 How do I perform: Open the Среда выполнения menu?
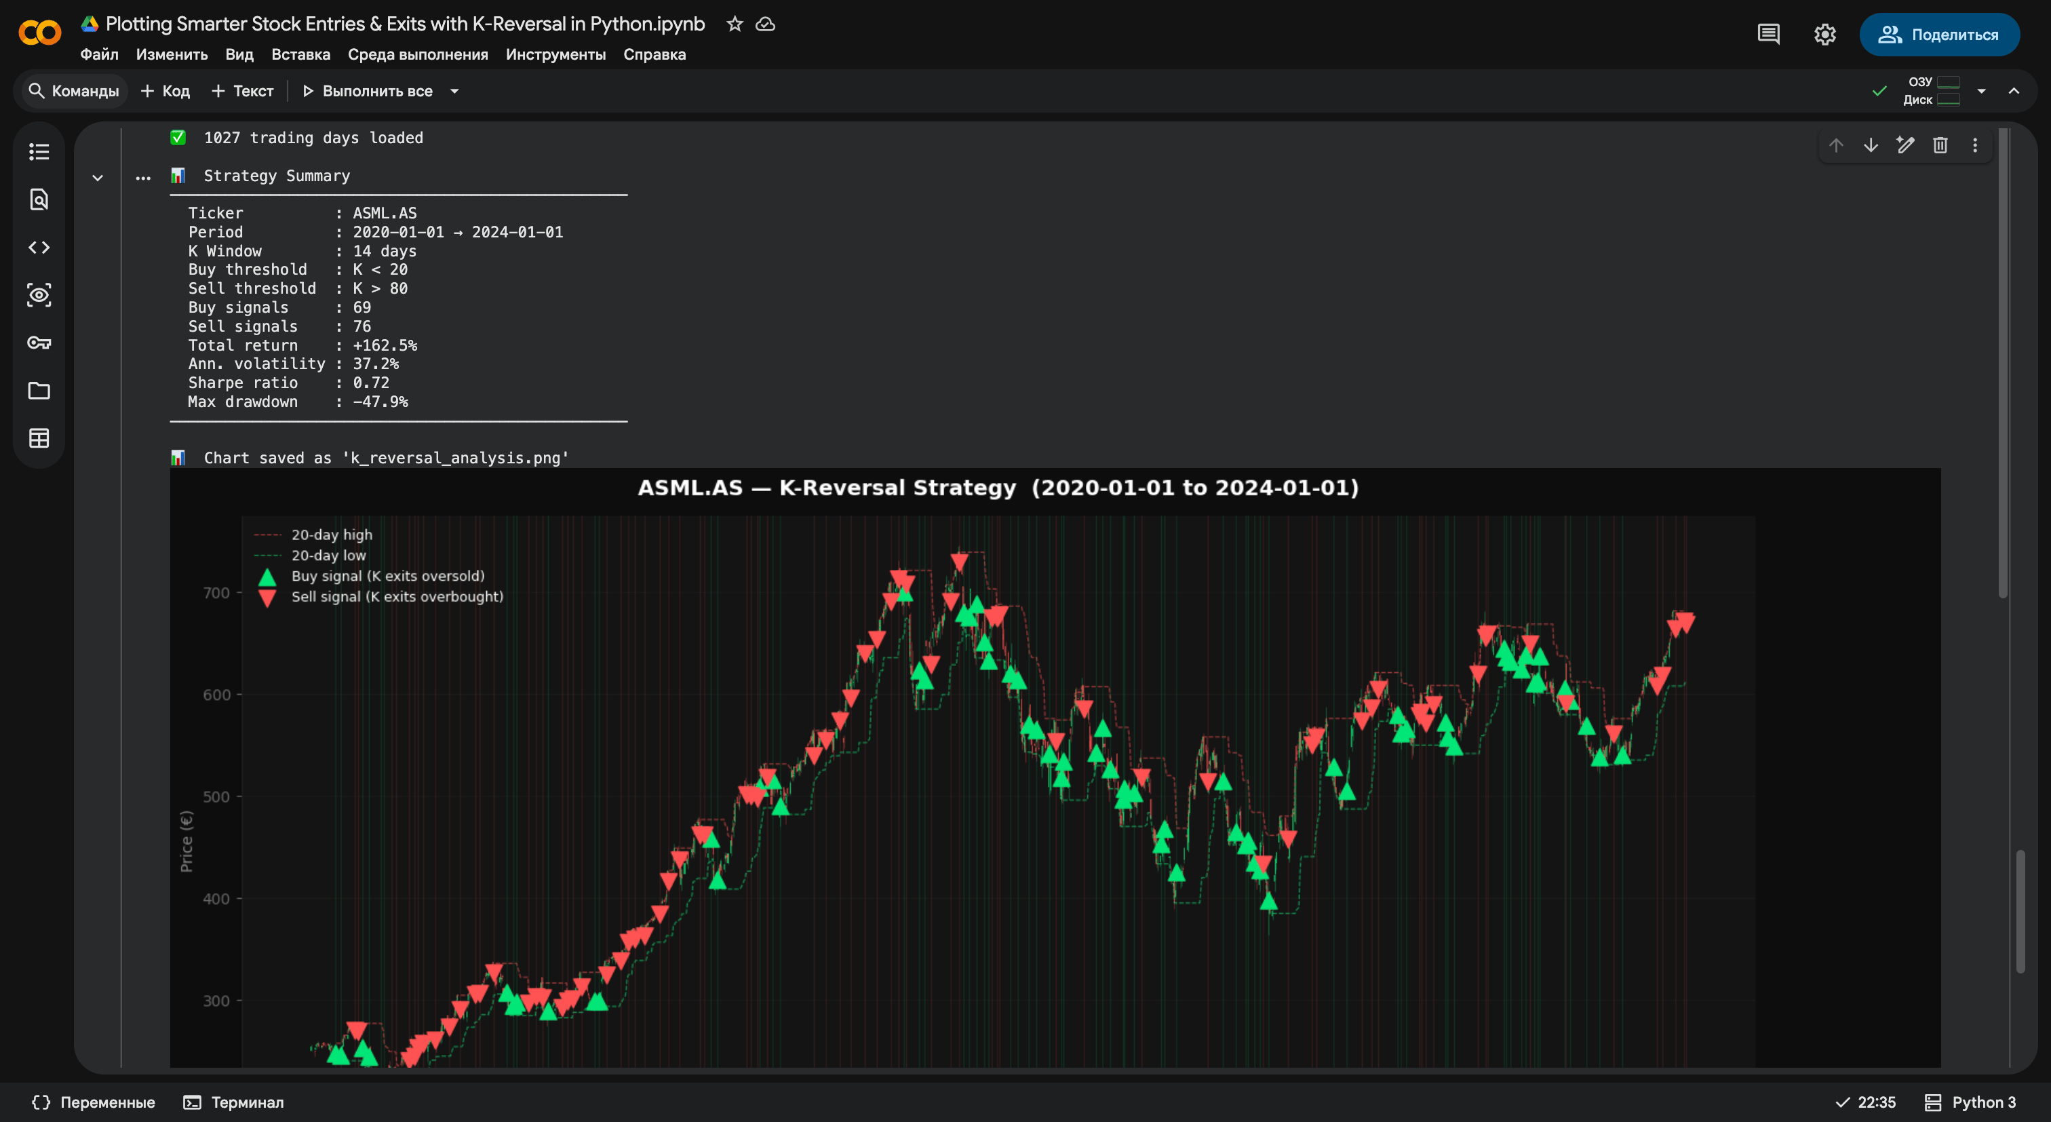417,54
